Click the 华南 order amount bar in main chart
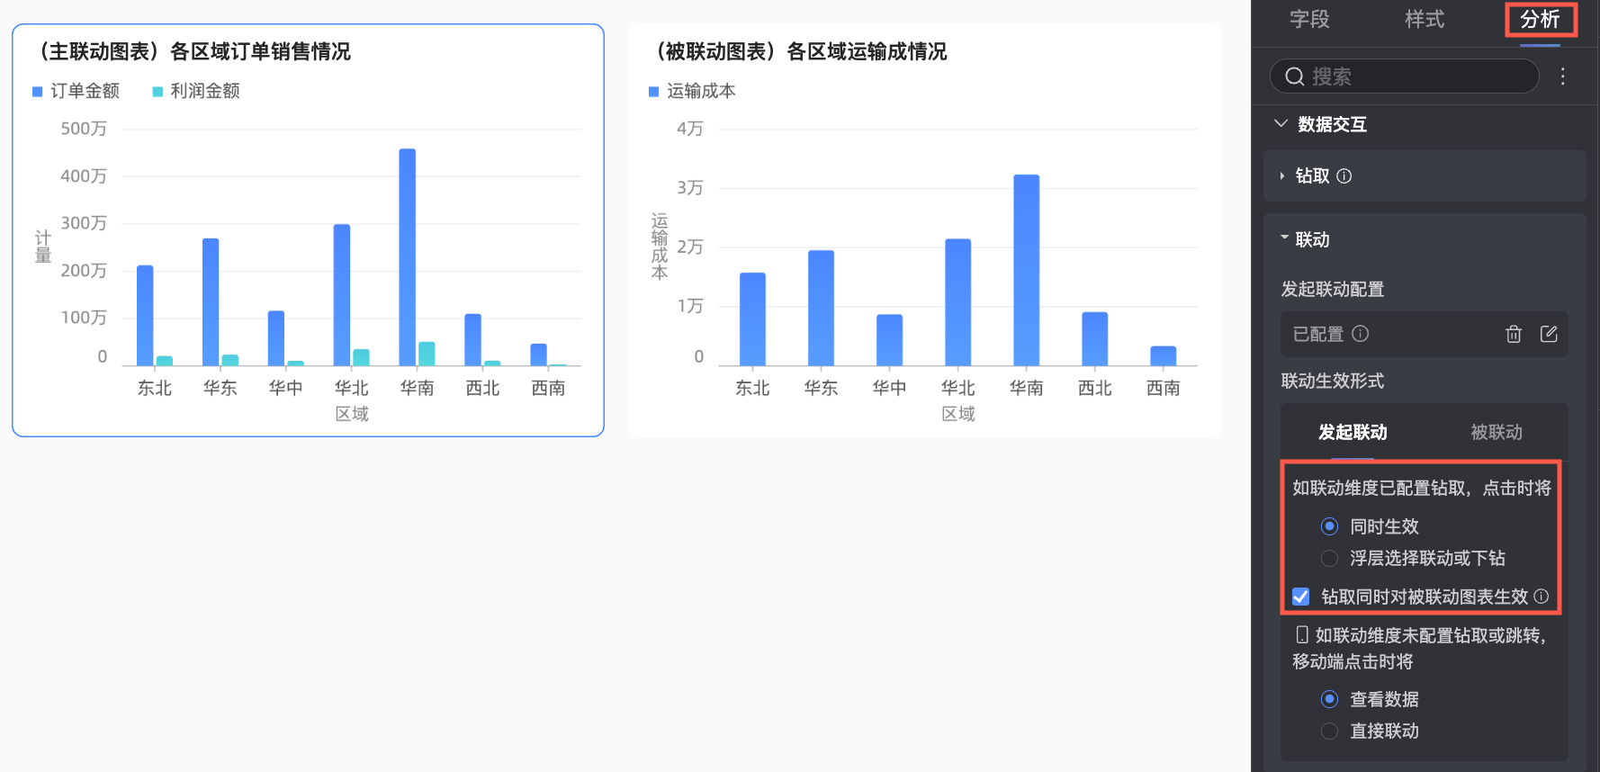This screenshot has width=1600, height=772. (x=408, y=257)
